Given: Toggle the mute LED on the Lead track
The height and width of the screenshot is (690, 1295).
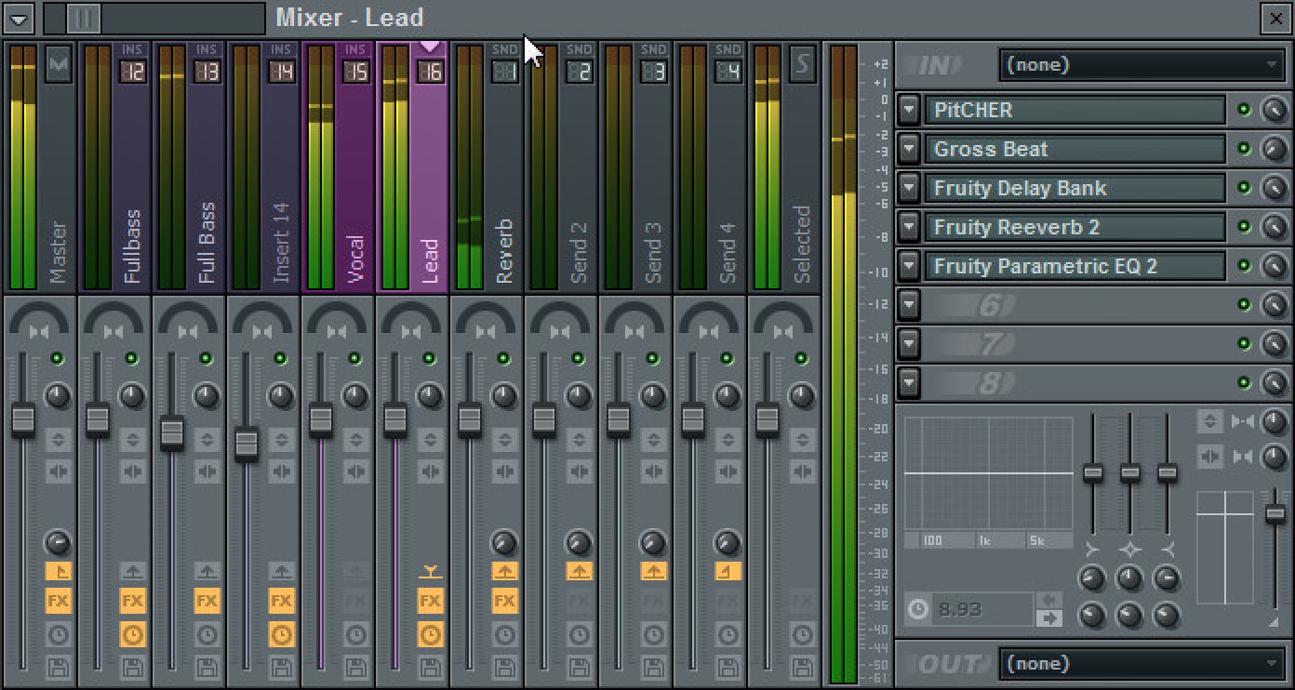Looking at the screenshot, I should pos(430,358).
